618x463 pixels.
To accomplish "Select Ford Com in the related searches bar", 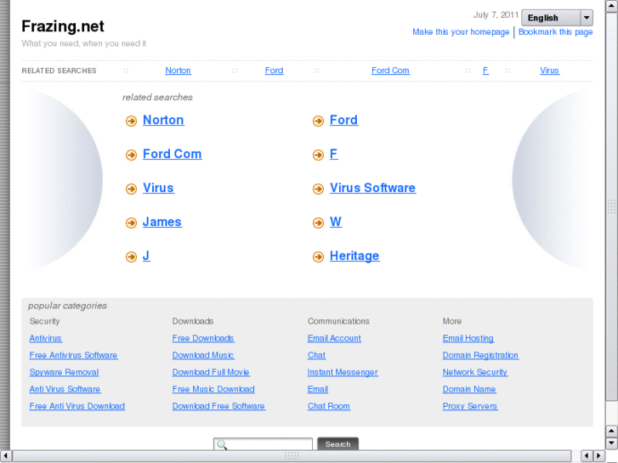I will (390, 71).
